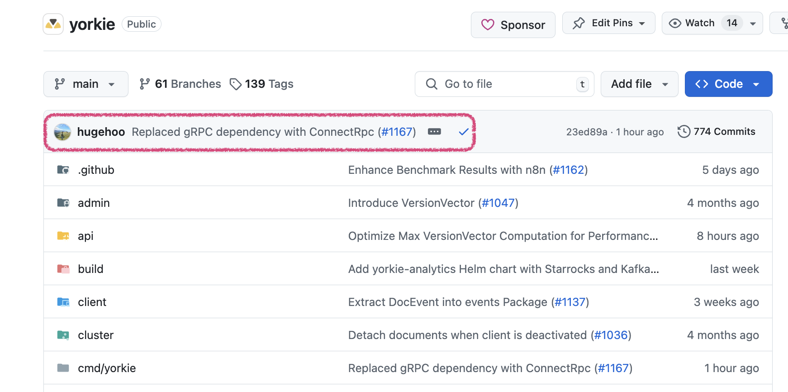Click the cluster folder icon

pos(63,335)
